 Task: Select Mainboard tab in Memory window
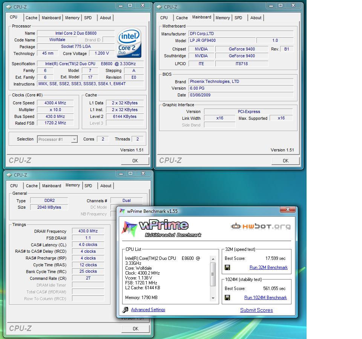click(52, 186)
